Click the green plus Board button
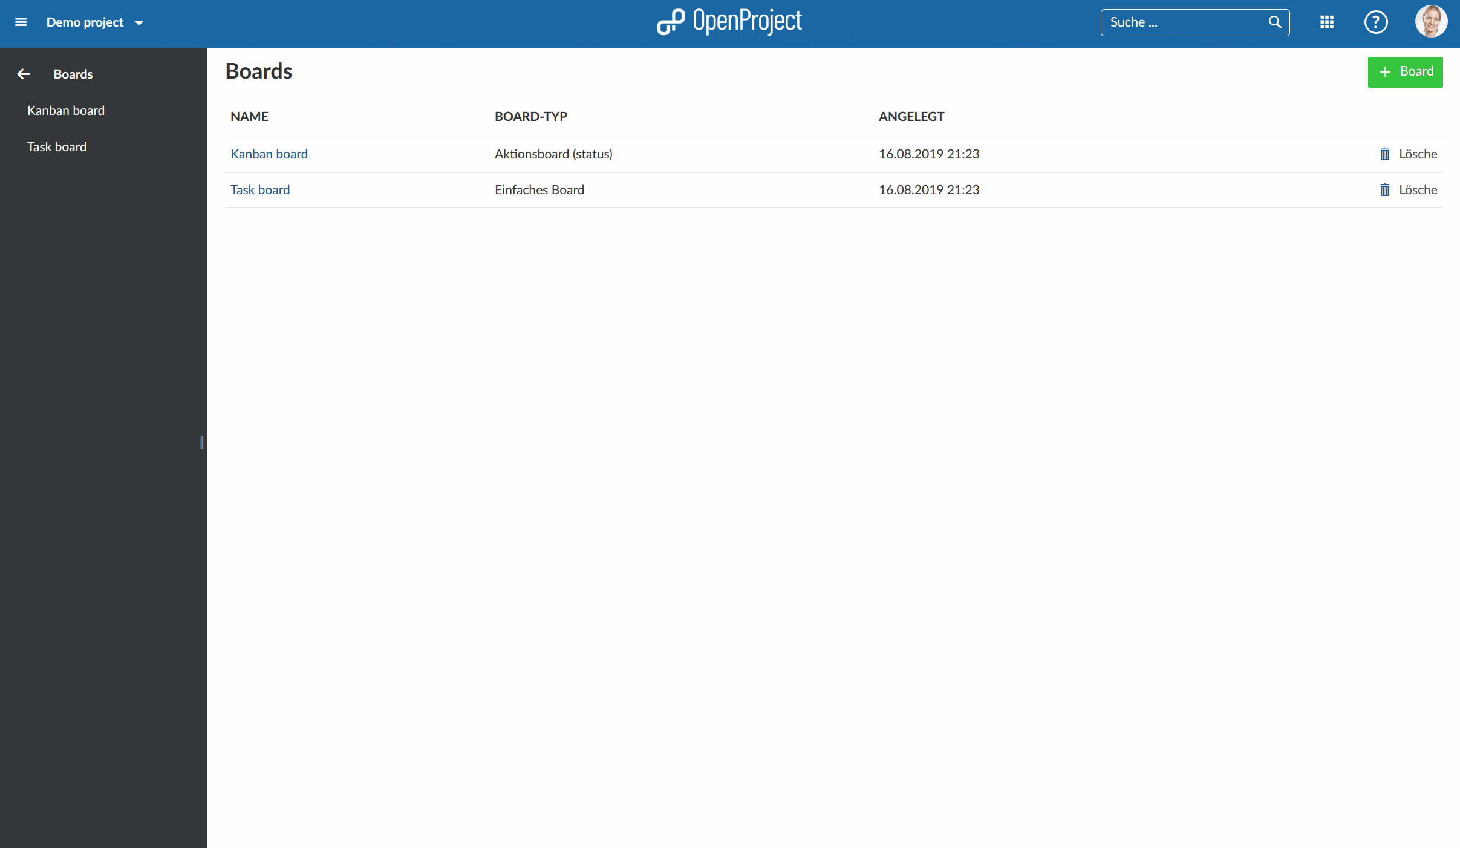This screenshot has width=1460, height=848. tap(1406, 71)
